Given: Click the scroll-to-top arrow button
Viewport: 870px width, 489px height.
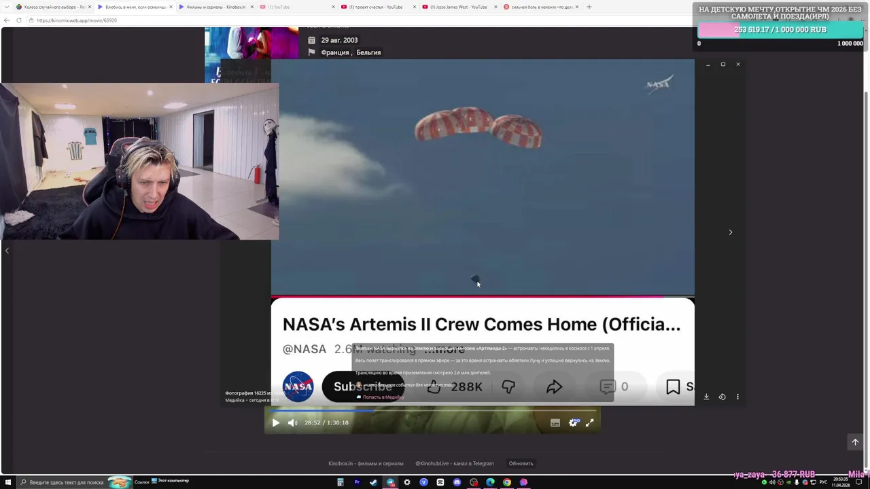Looking at the screenshot, I should 855,442.
